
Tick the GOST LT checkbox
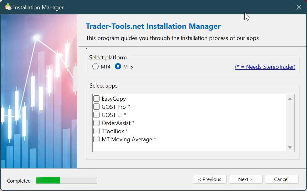tap(96, 115)
